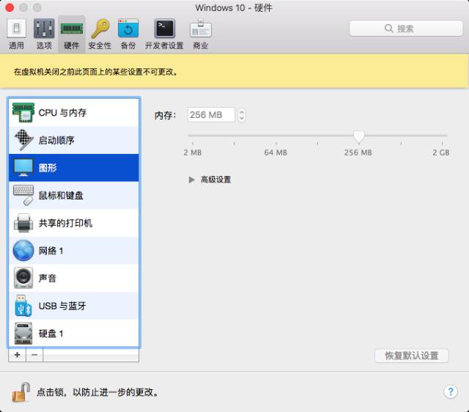469x412 pixels.
Task: Select the 启动顺序 list row
Action: click(73, 140)
